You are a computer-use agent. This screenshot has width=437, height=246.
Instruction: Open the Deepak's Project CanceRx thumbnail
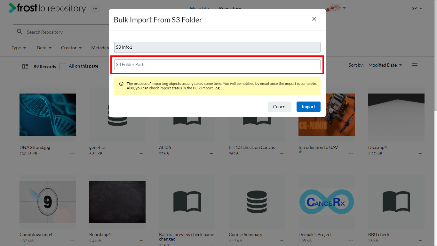point(327,202)
